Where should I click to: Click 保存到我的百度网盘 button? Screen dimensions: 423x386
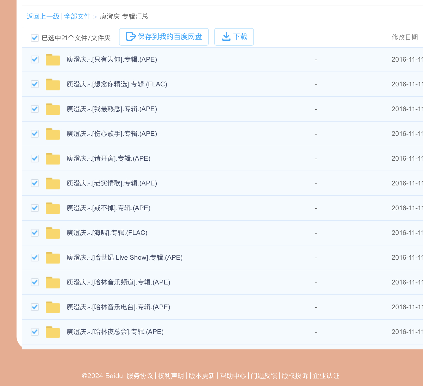164,37
